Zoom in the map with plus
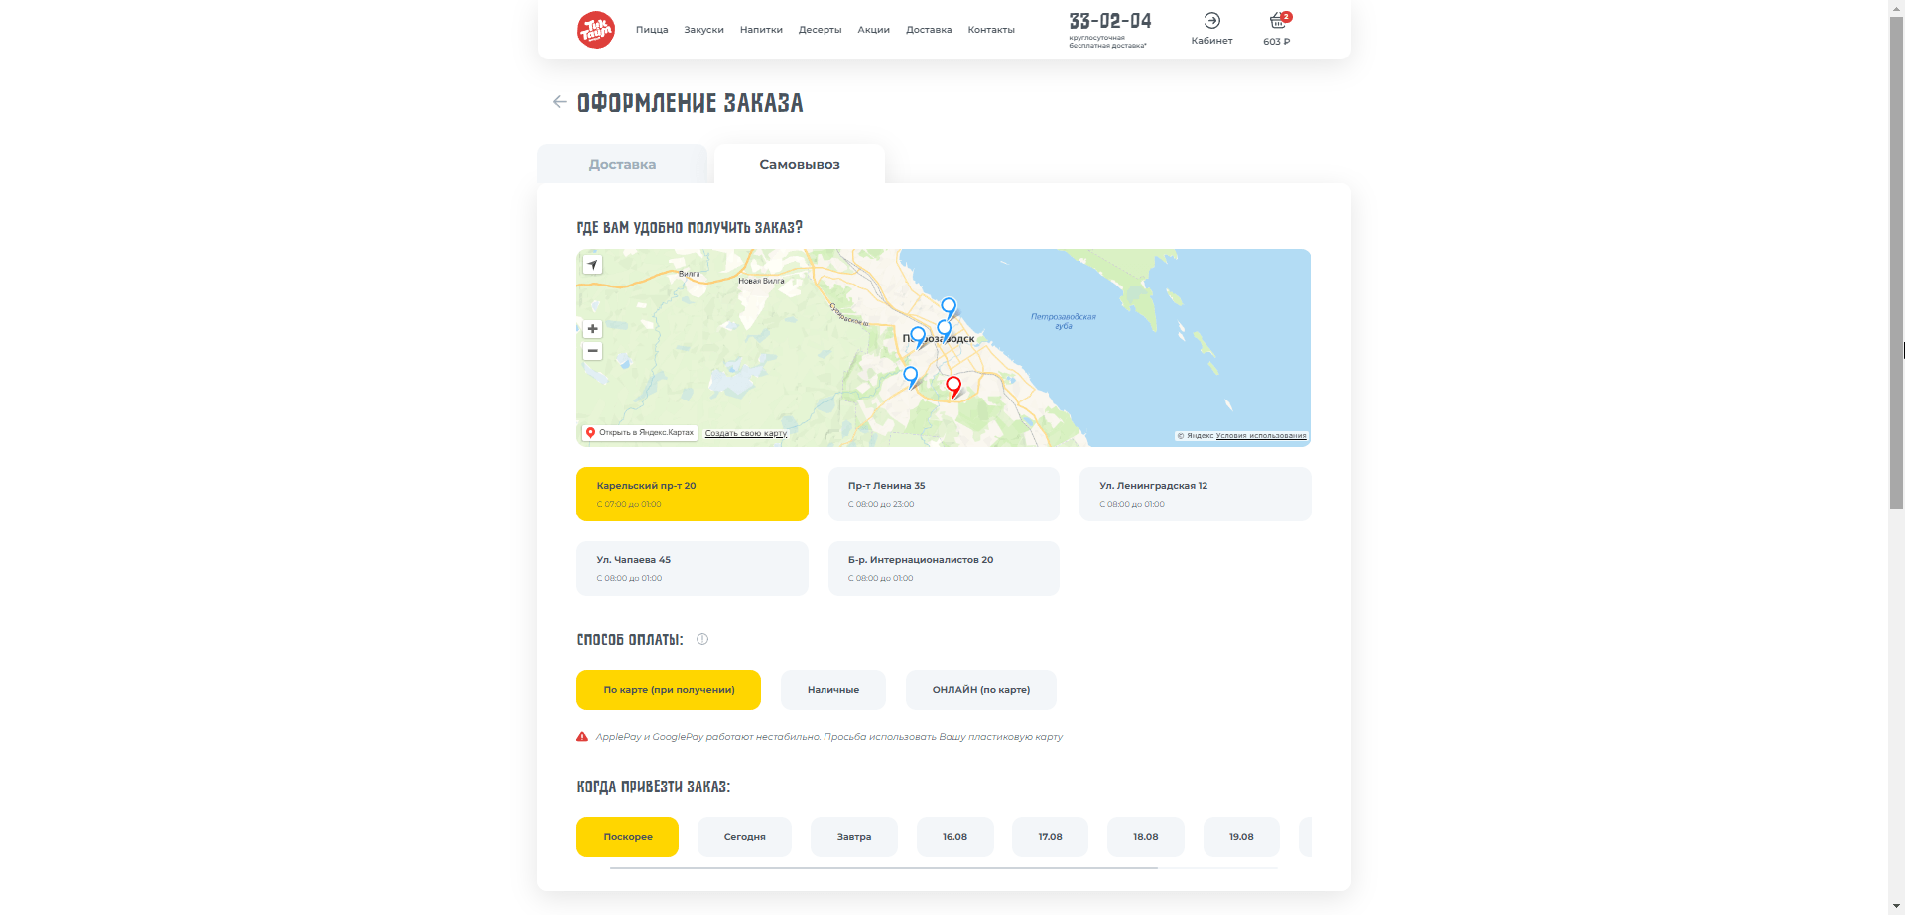This screenshot has width=1905, height=915. click(x=592, y=329)
